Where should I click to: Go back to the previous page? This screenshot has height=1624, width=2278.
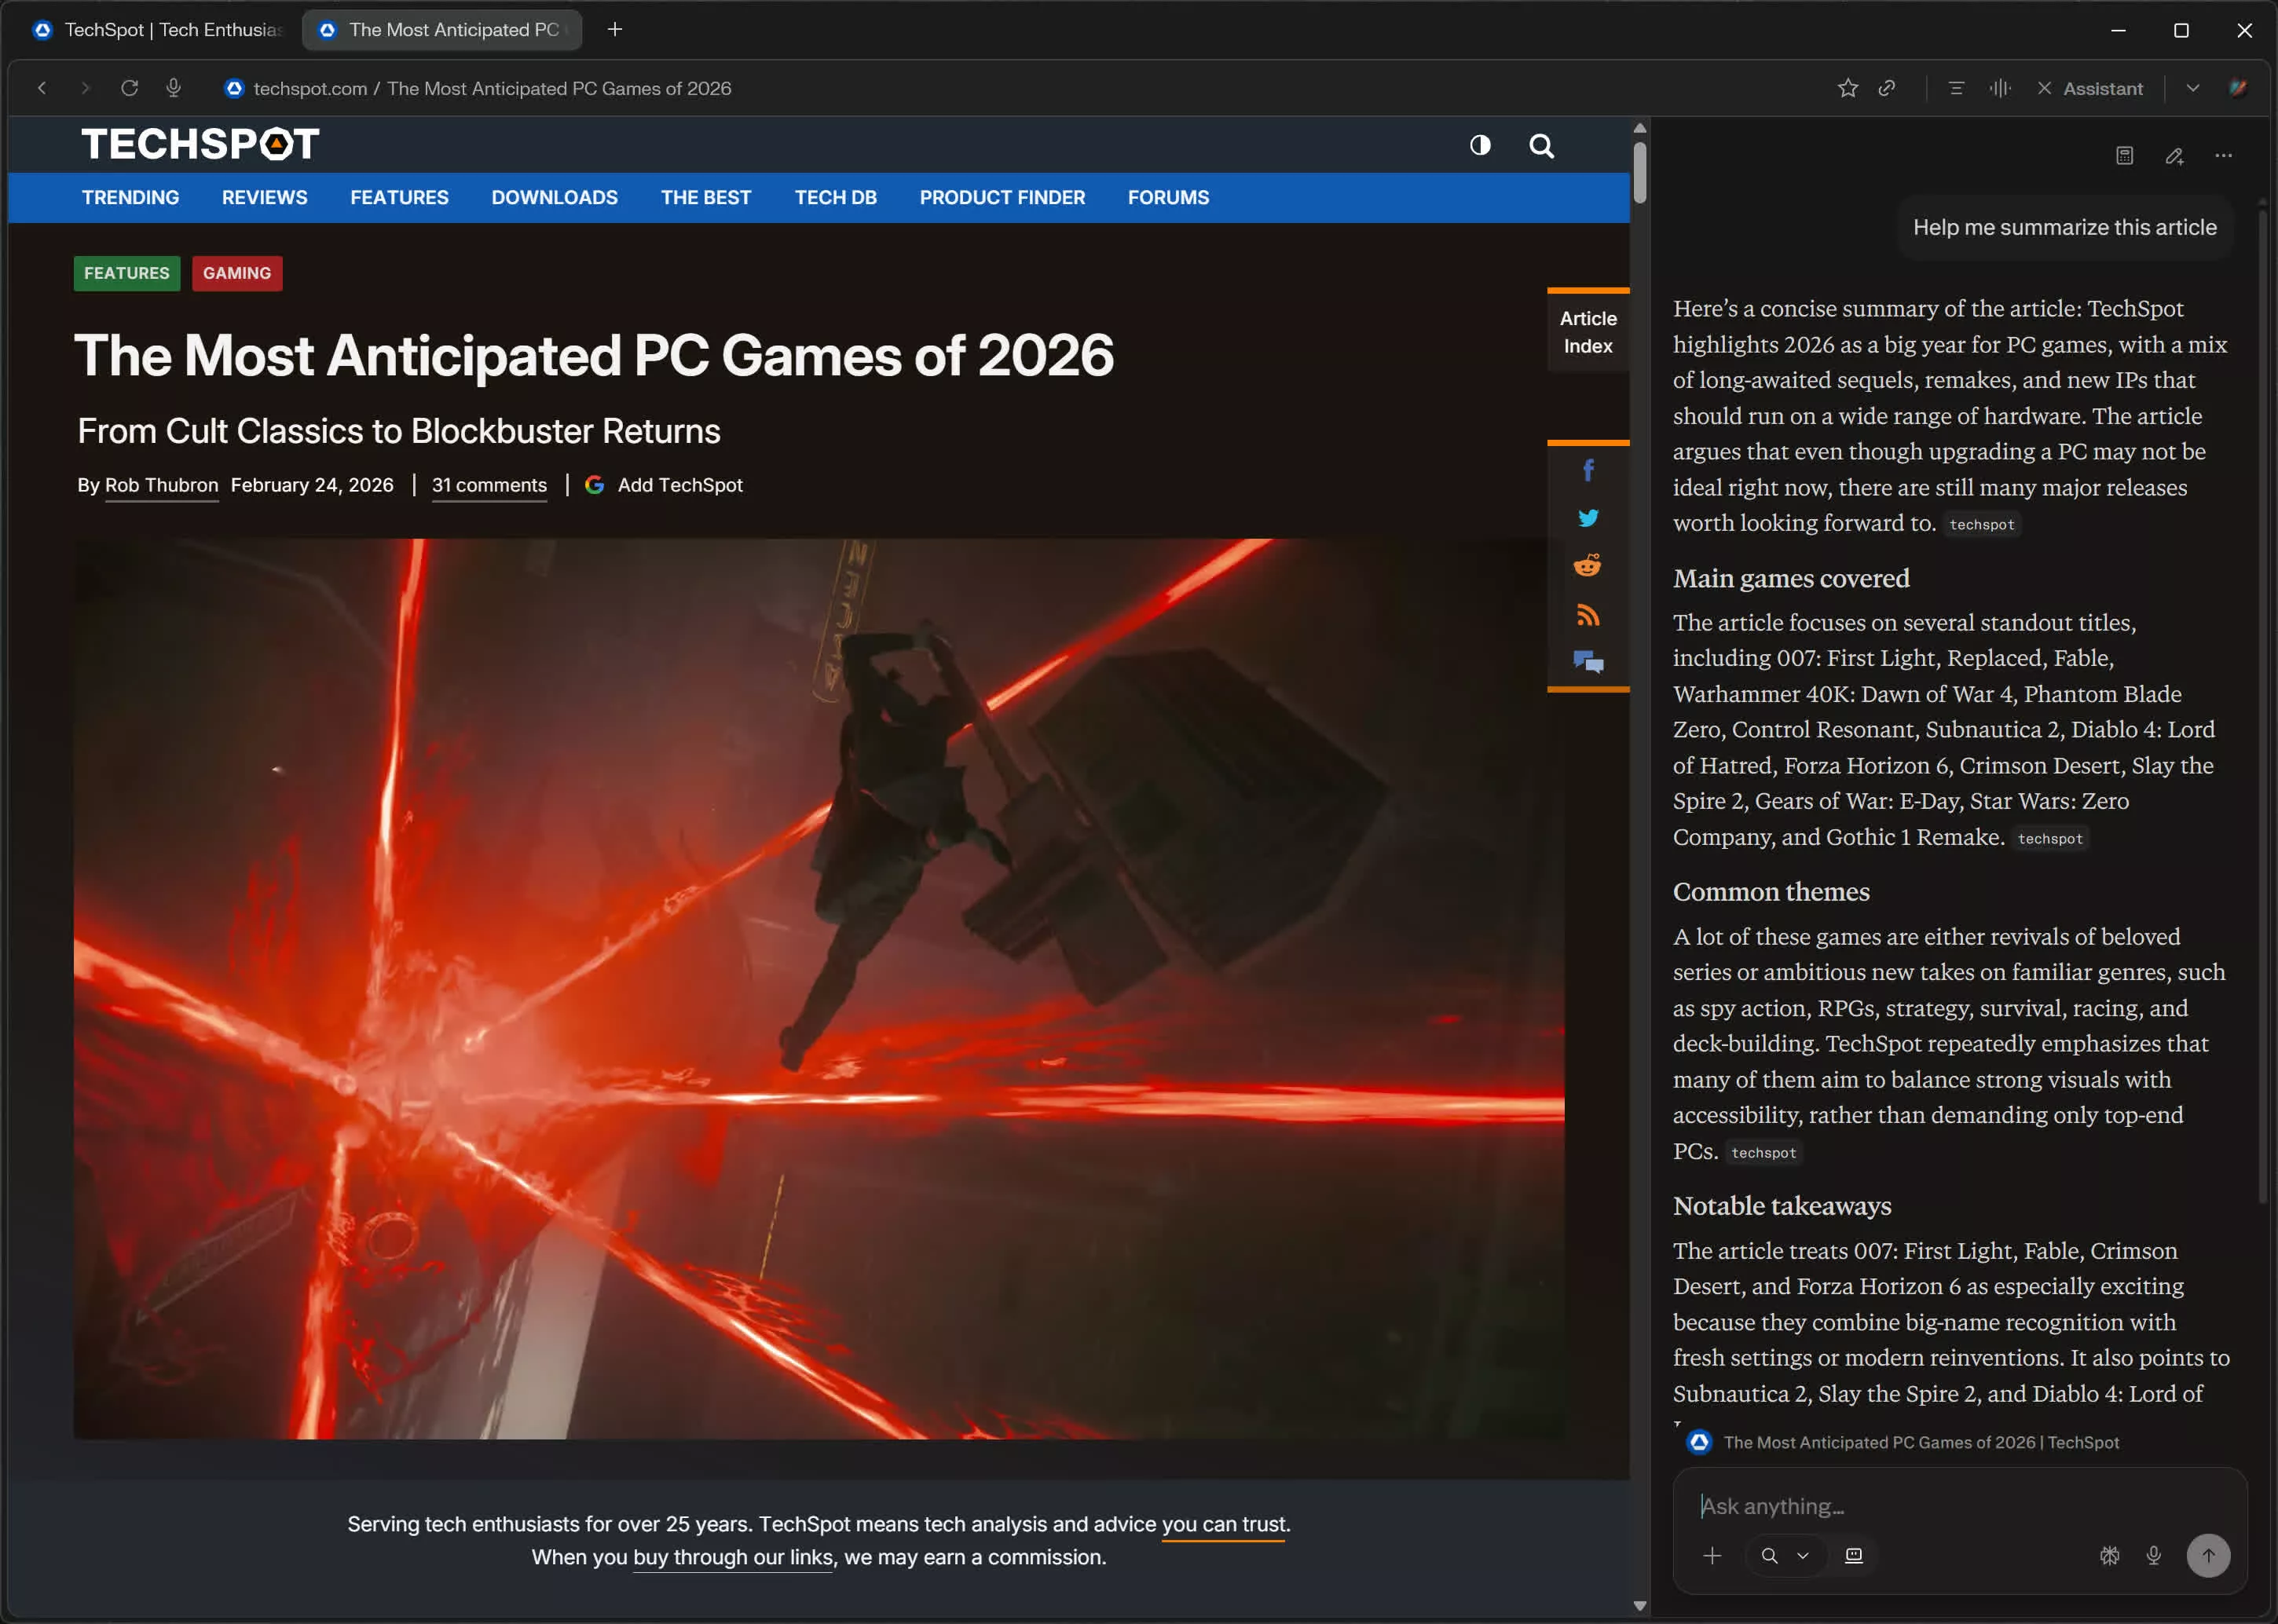[42, 88]
